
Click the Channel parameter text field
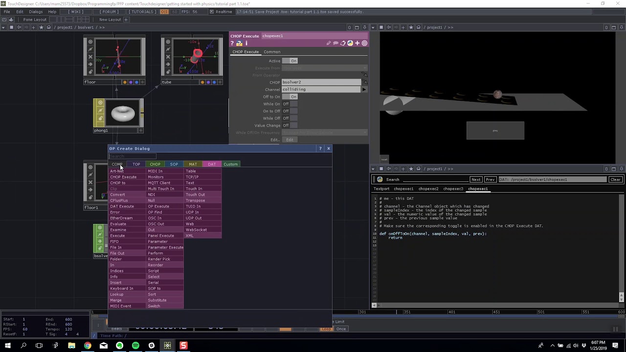321,89
